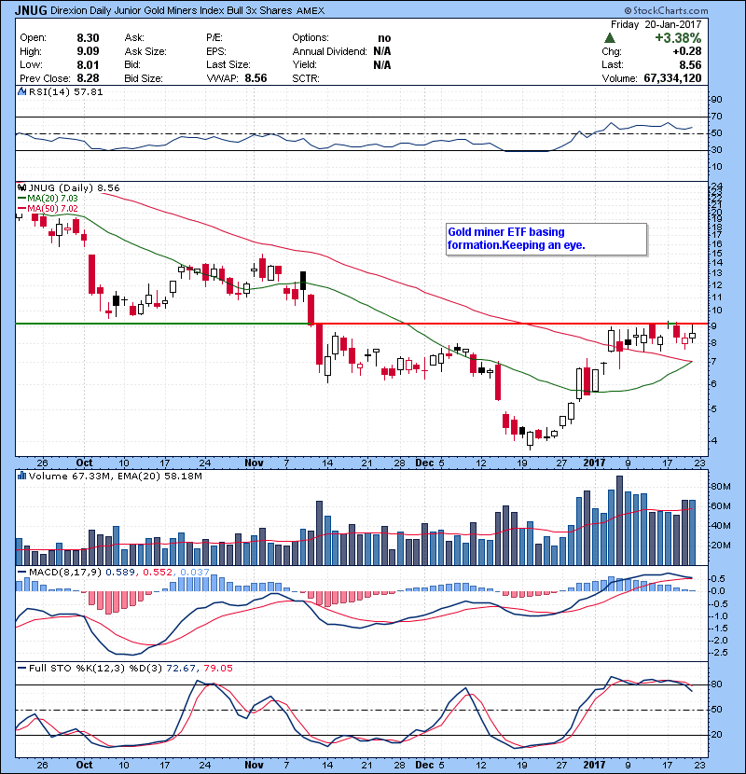Screen dimensions: 746x774
Task: Click the tallest volume bar in January
Action: [619, 520]
